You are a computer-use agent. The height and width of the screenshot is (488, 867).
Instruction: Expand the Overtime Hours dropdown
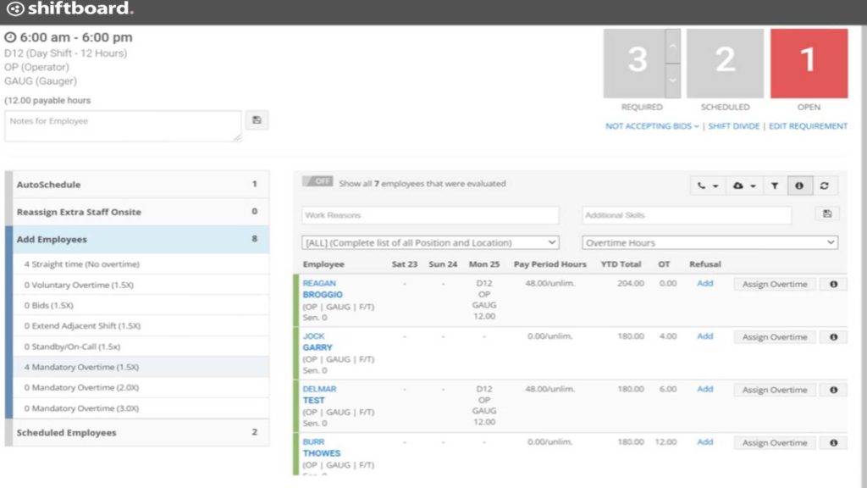click(710, 242)
